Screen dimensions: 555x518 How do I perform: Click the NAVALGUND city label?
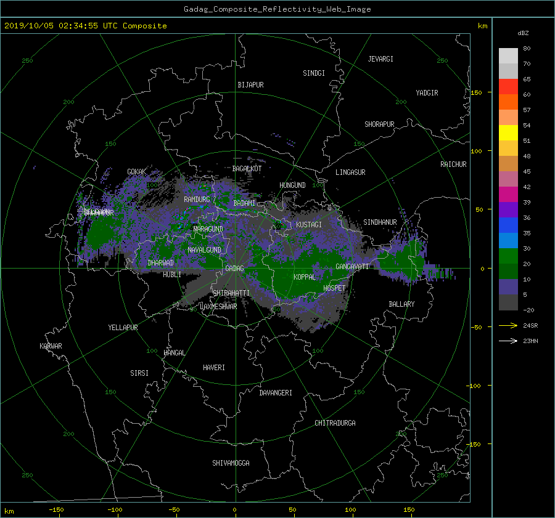[x=204, y=250]
